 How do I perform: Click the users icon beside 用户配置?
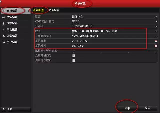pos(4,42)
